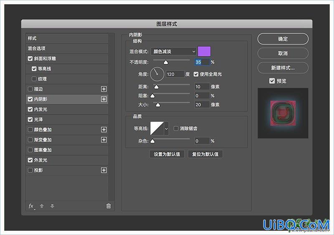Click the 杂色 slider handle

pos(152,141)
